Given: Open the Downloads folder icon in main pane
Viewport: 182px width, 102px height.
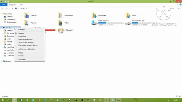Looking at the screenshot, I should [94, 15].
